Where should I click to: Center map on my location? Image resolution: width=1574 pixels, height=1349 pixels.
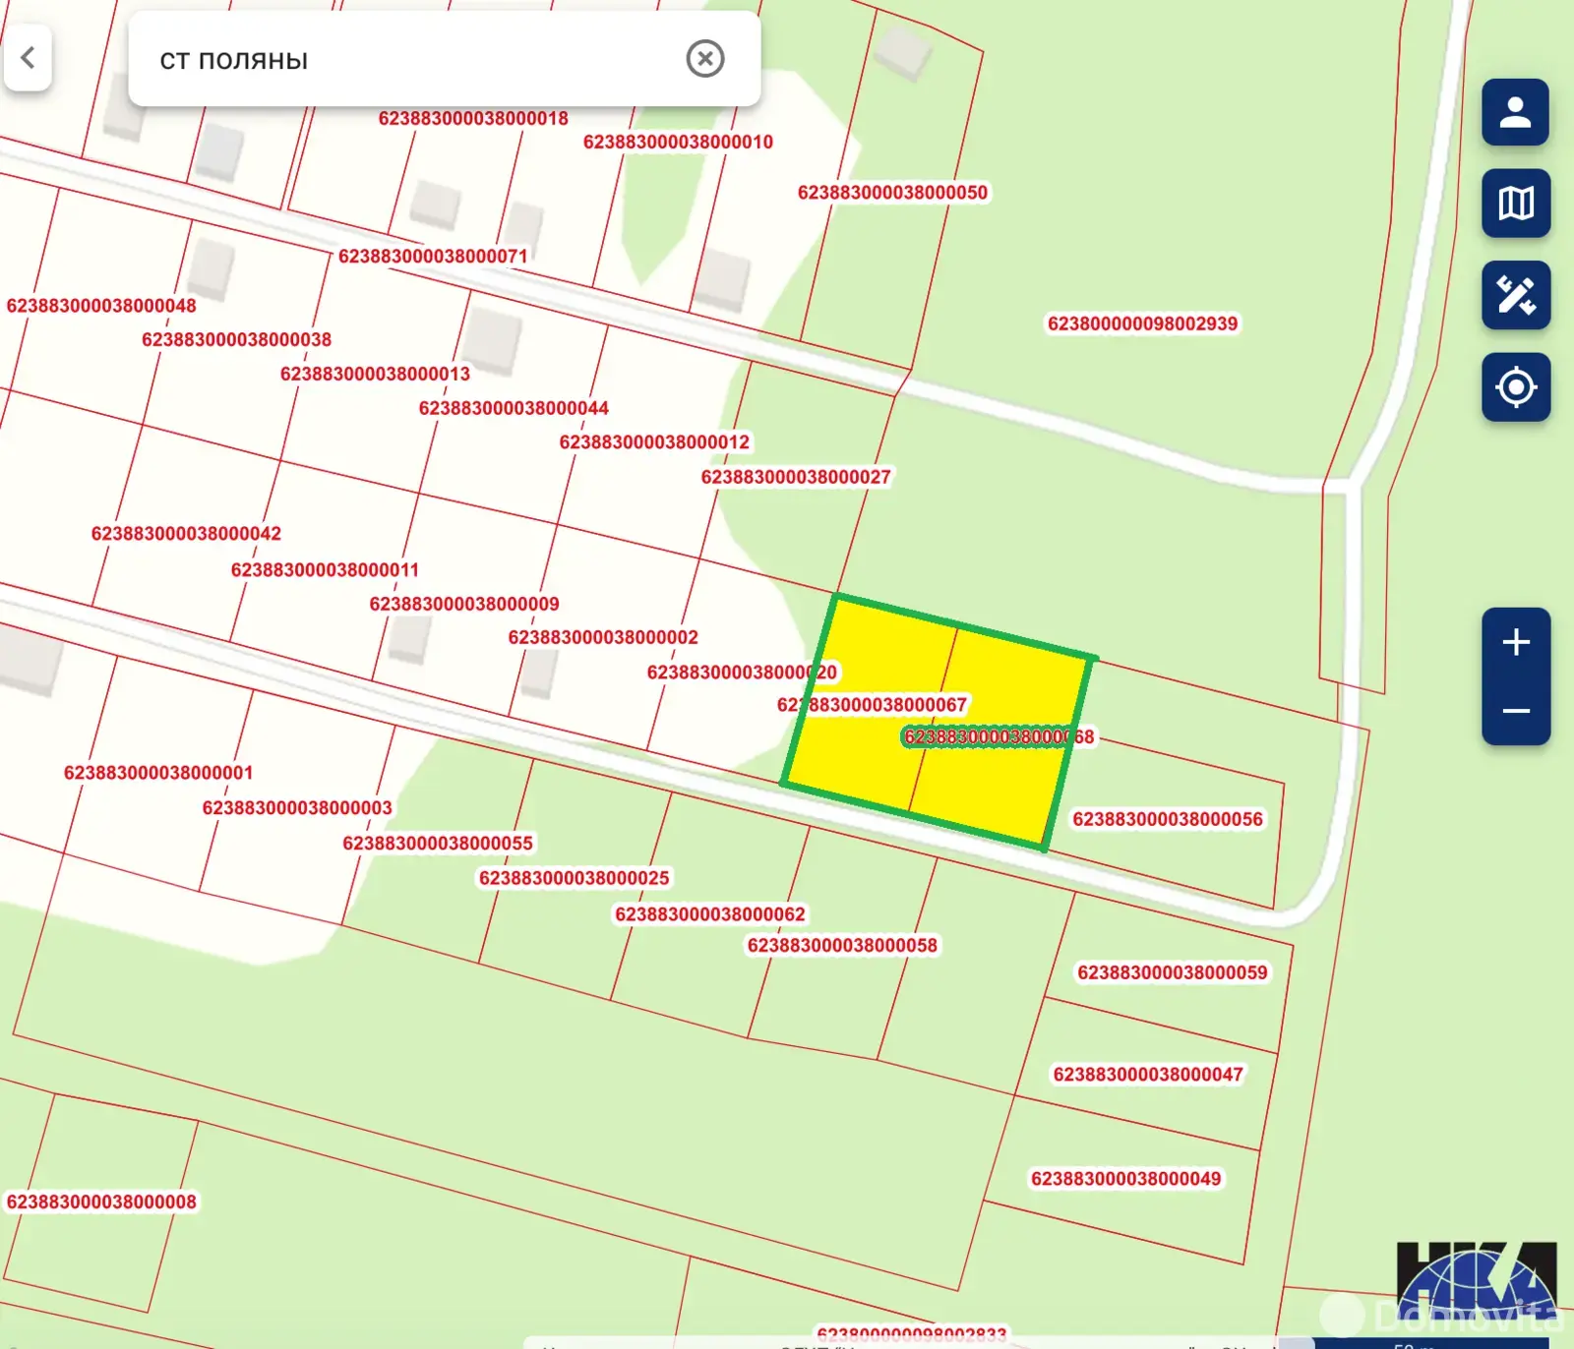point(1515,386)
